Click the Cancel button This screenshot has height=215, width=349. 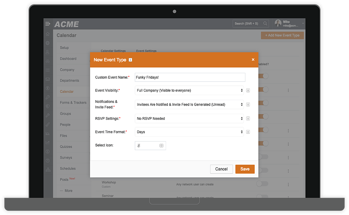coord(222,169)
